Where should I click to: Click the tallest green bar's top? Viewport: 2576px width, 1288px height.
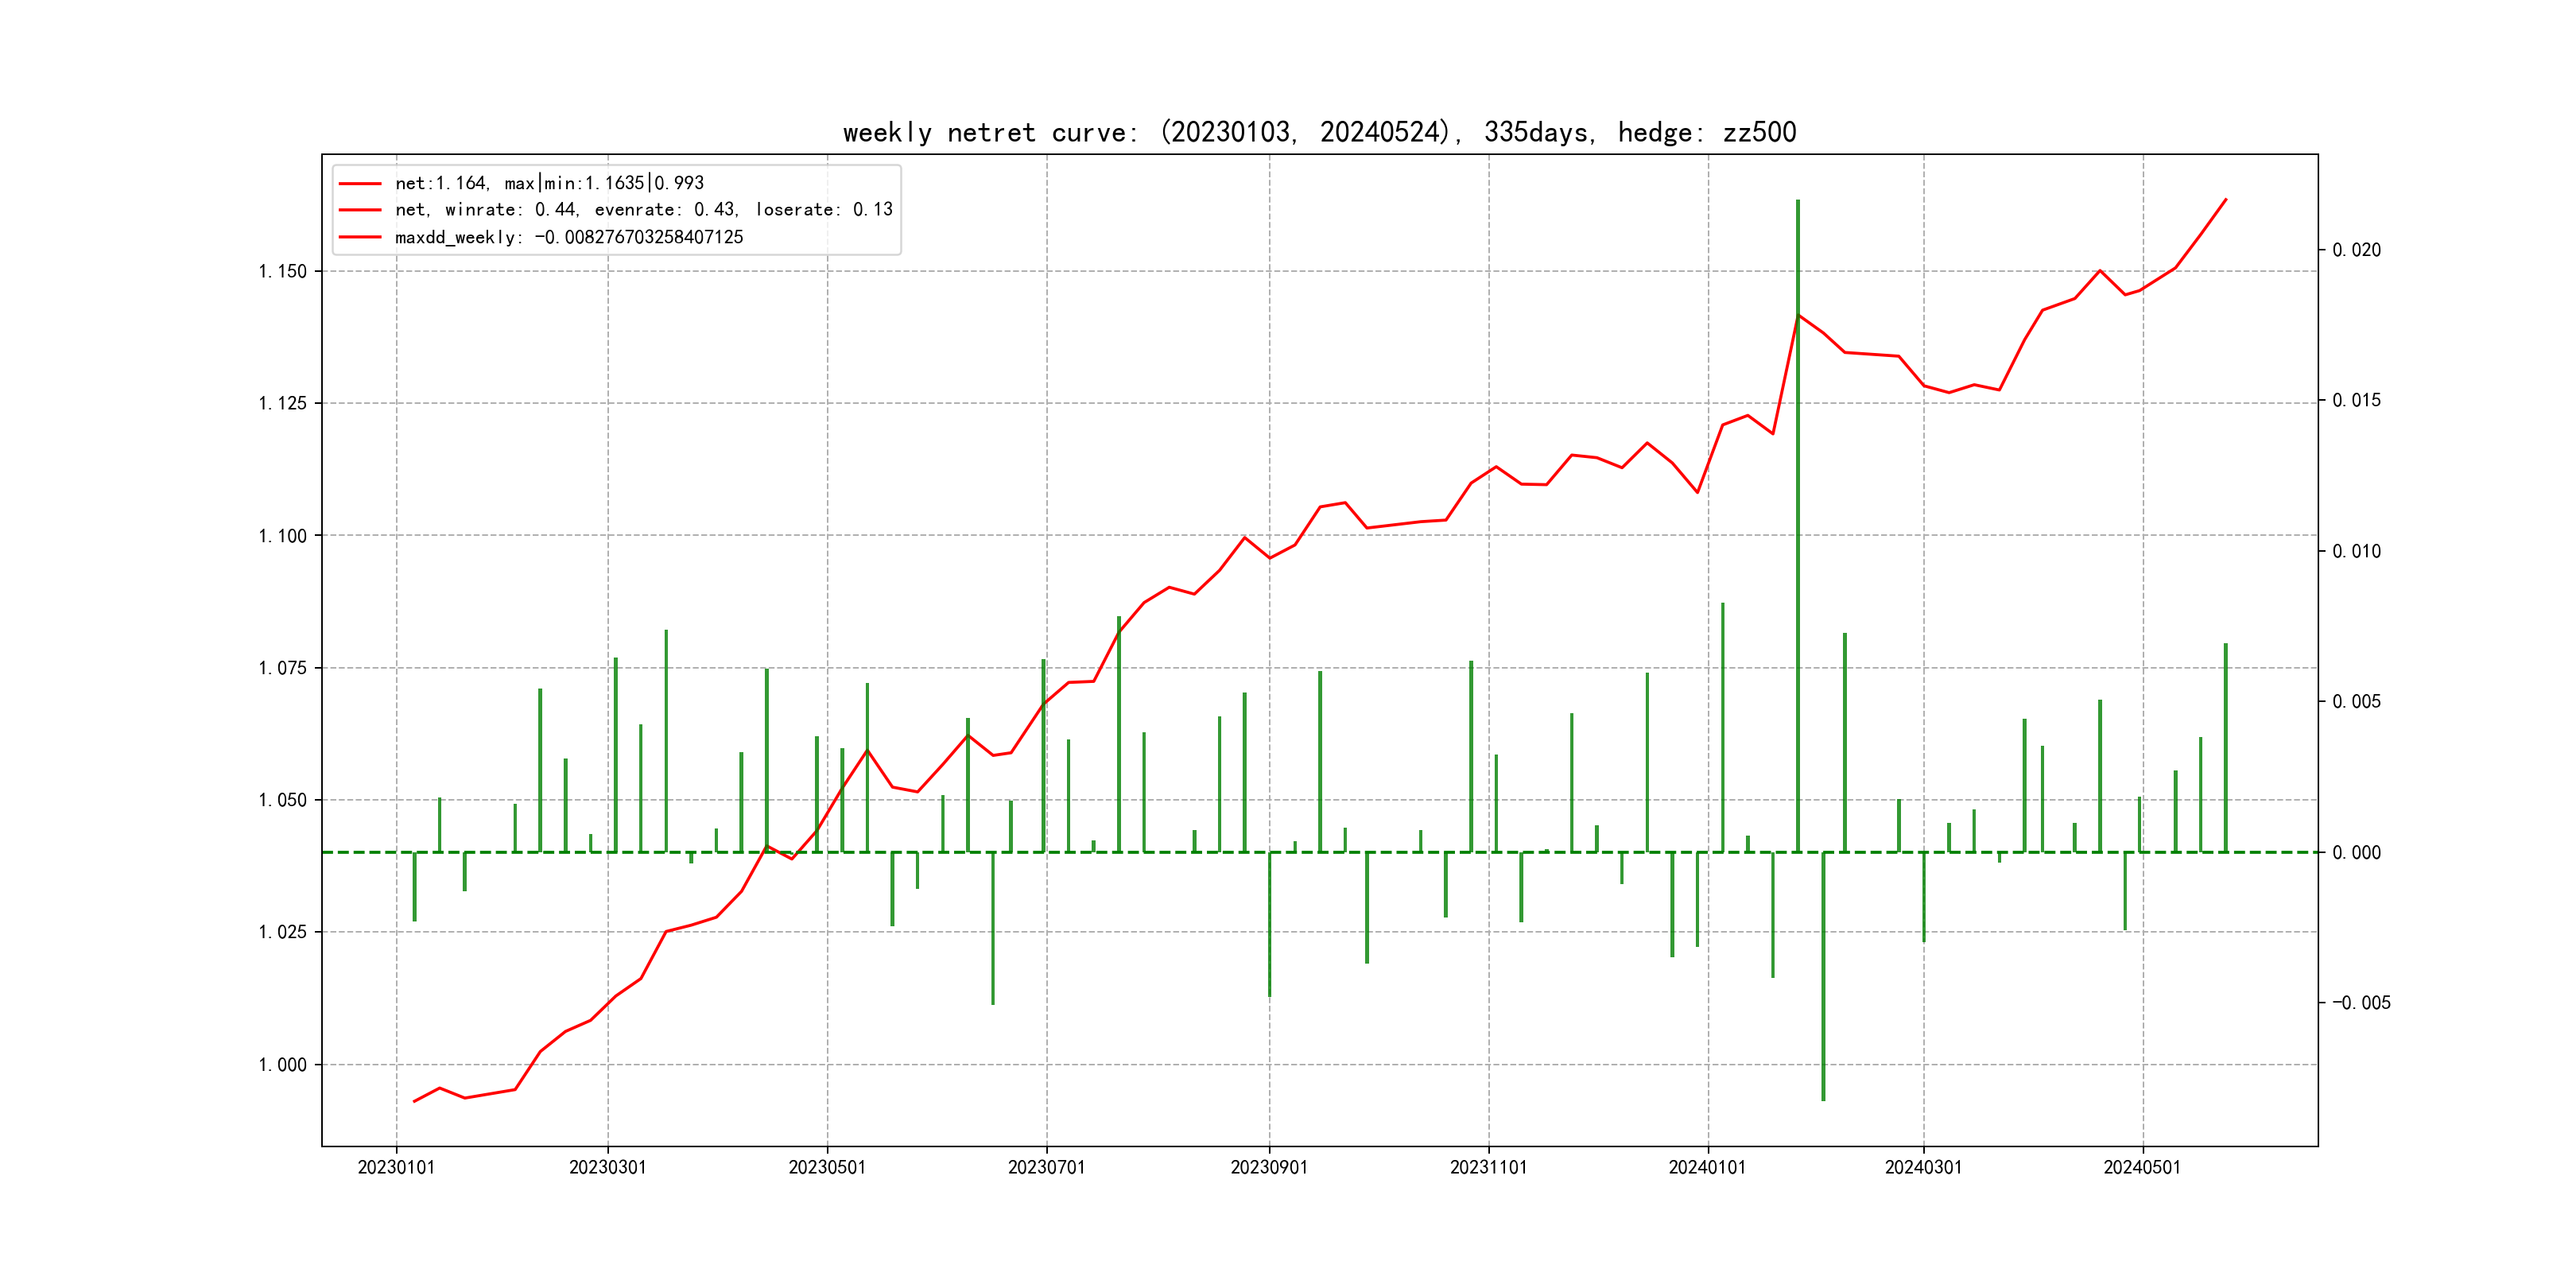click(x=1797, y=202)
